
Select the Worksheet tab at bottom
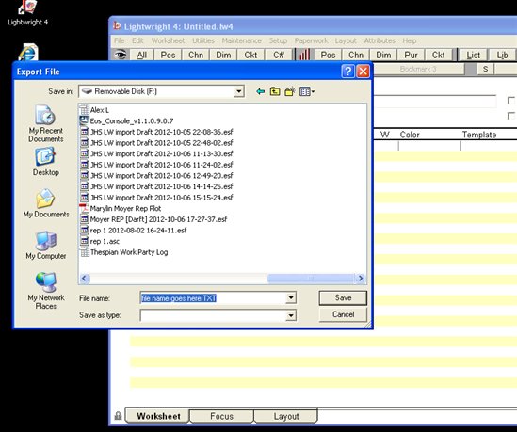[158, 416]
